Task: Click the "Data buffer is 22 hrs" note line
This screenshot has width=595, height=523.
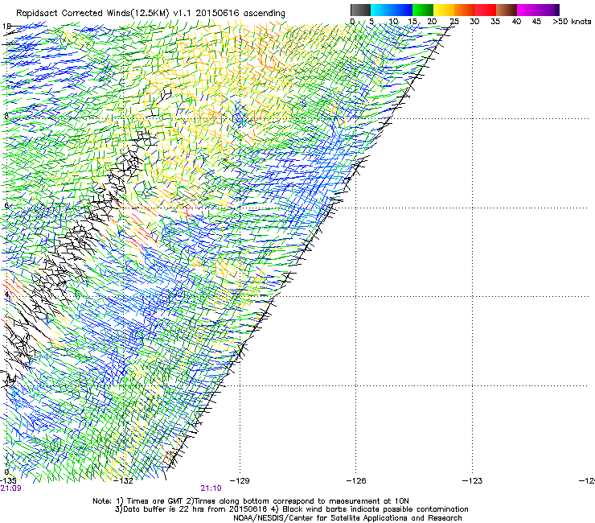Action: point(291,509)
